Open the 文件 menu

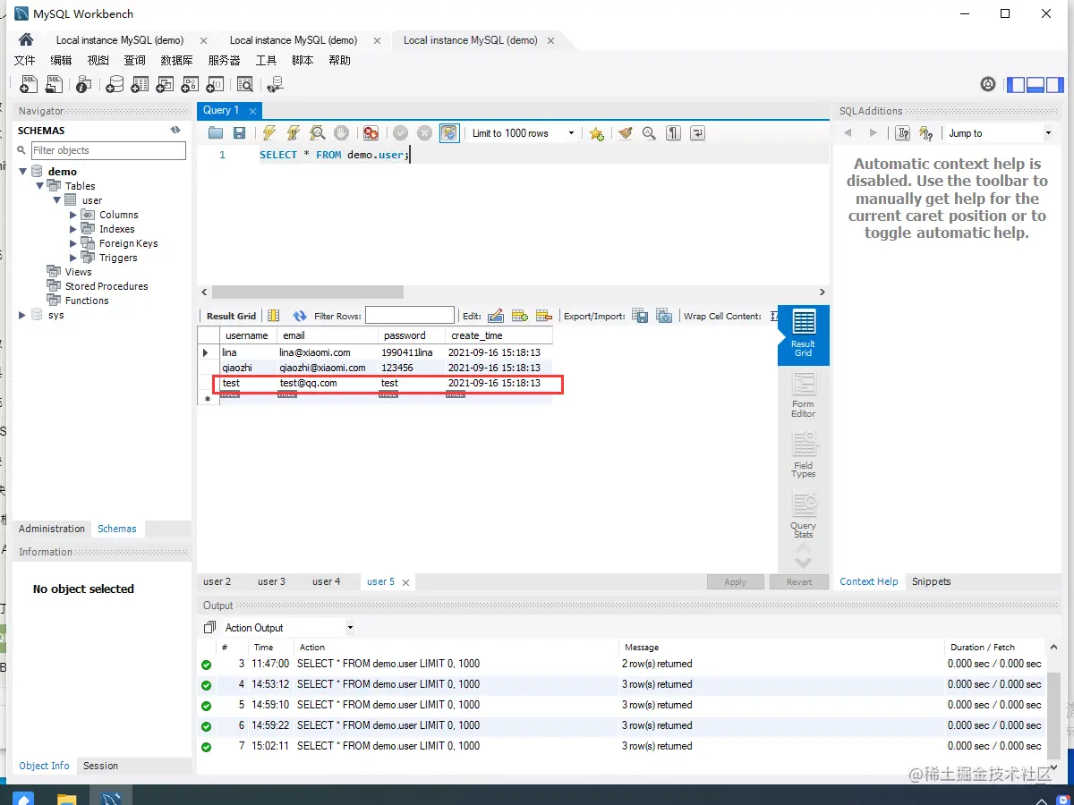(25, 61)
